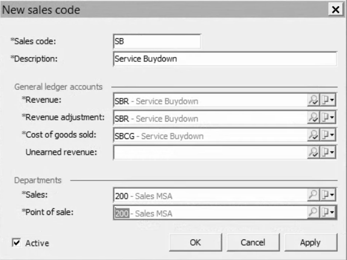Uncheck the Active checkbox
This screenshot has width=347, height=260.
(x=16, y=242)
